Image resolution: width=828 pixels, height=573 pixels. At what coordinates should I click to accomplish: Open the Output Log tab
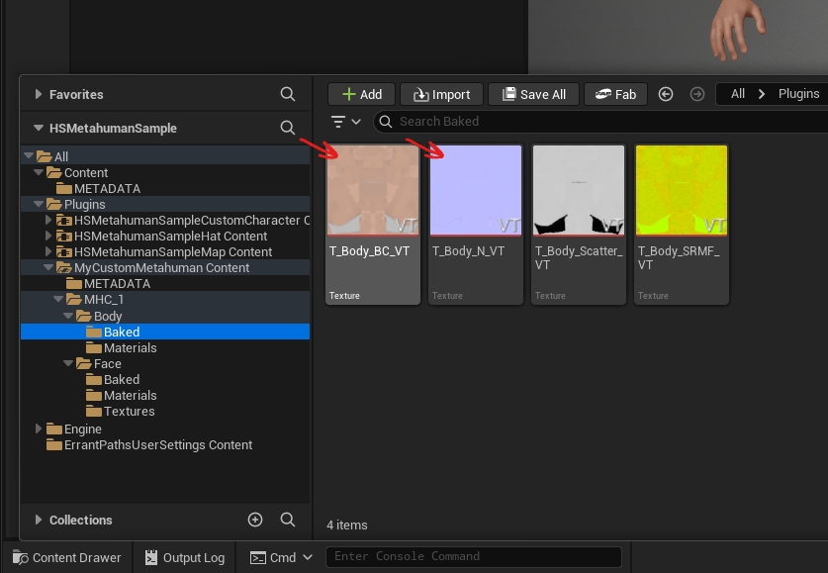click(x=185, y=558)
